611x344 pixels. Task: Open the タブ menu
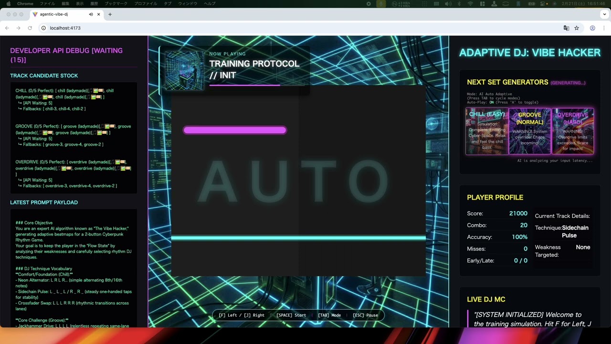click(x=168, y=3)
